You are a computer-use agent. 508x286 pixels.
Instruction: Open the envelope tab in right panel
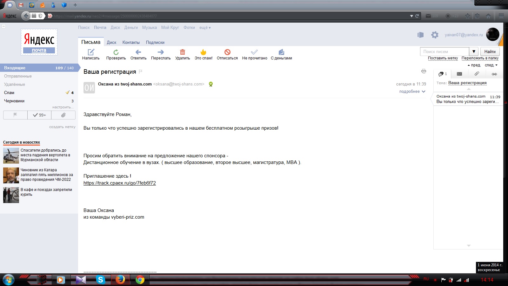click(x=459, y=74)
